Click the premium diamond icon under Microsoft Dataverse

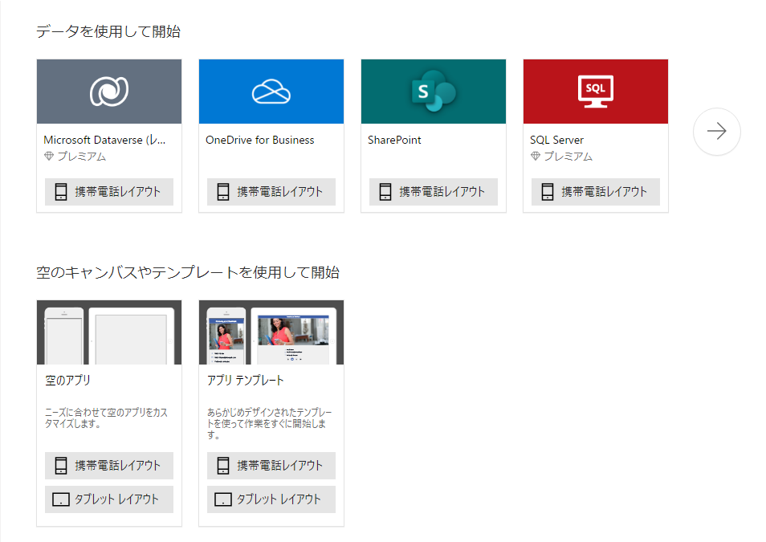coord(49,157)
